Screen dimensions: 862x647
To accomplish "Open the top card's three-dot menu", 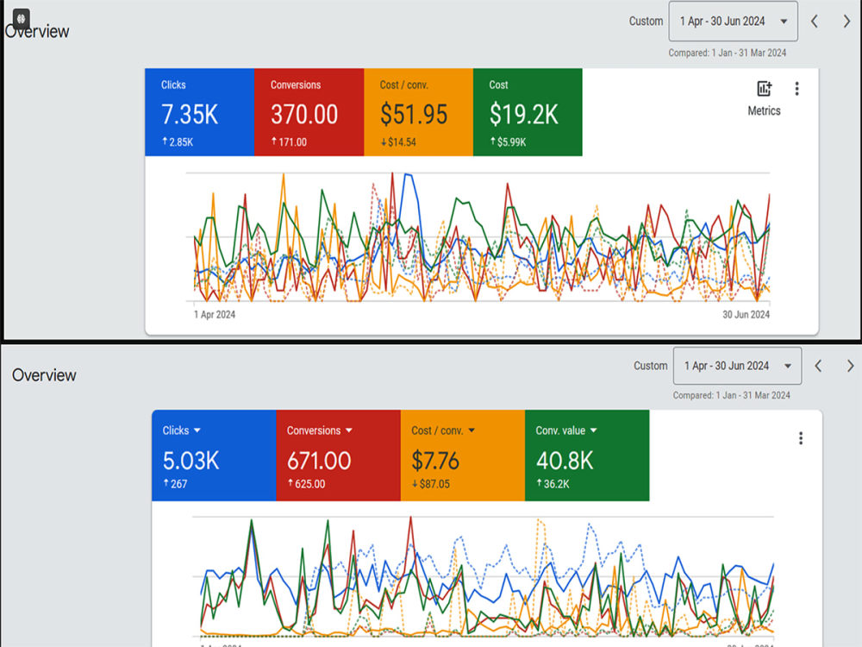I will coord(796,89).
